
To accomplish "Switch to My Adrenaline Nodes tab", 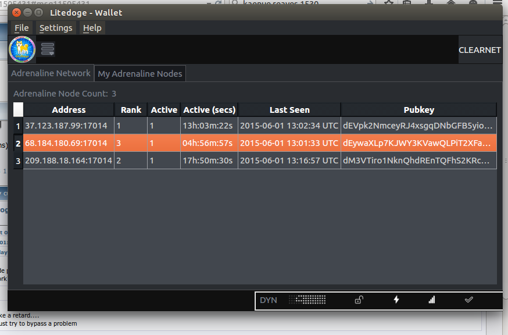I will 140,74.
